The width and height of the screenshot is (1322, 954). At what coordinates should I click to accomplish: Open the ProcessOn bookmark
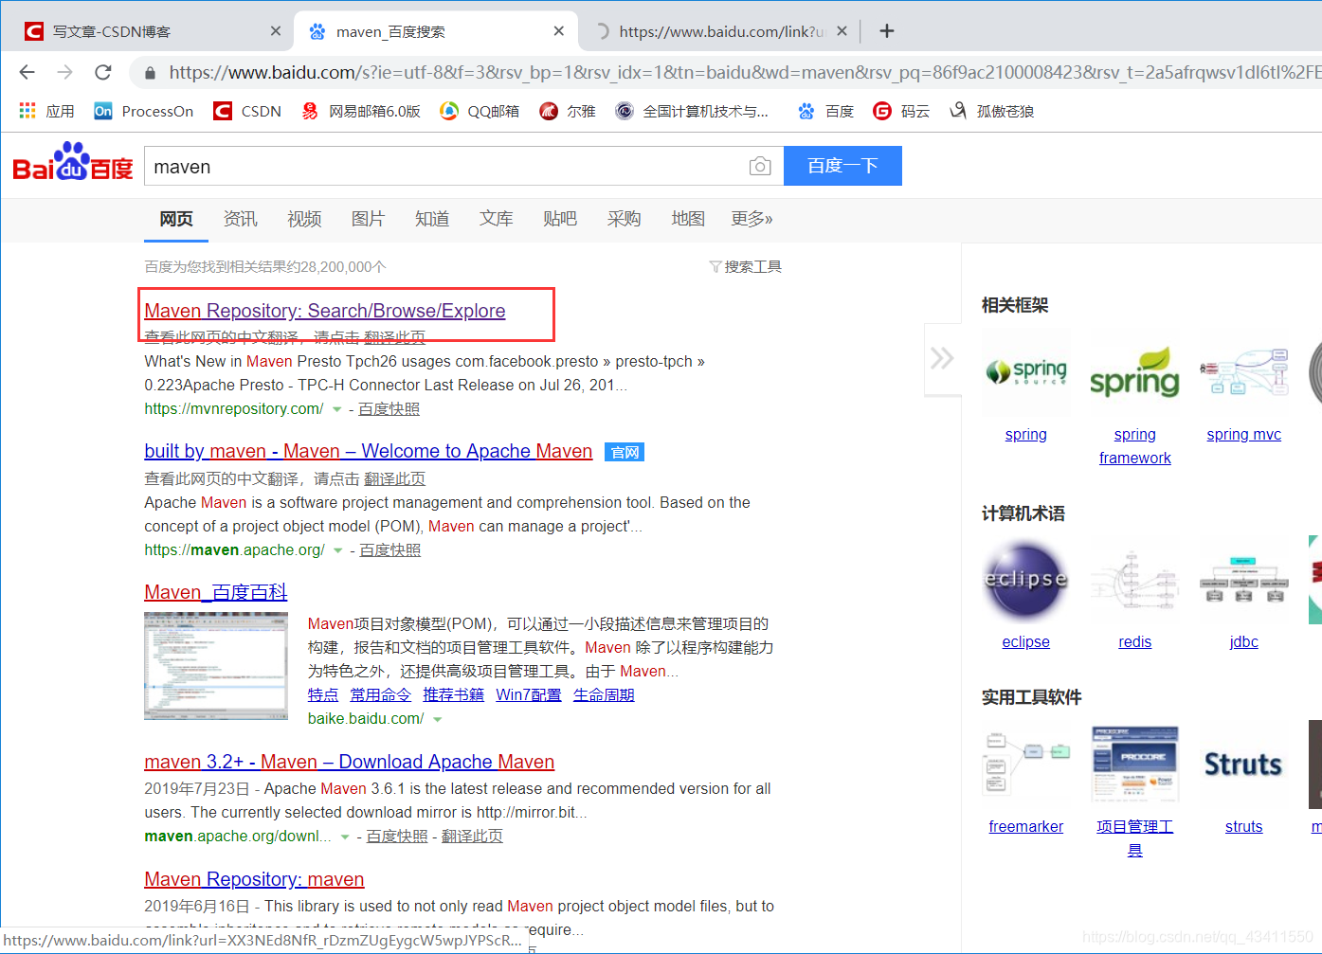(143, 111)
